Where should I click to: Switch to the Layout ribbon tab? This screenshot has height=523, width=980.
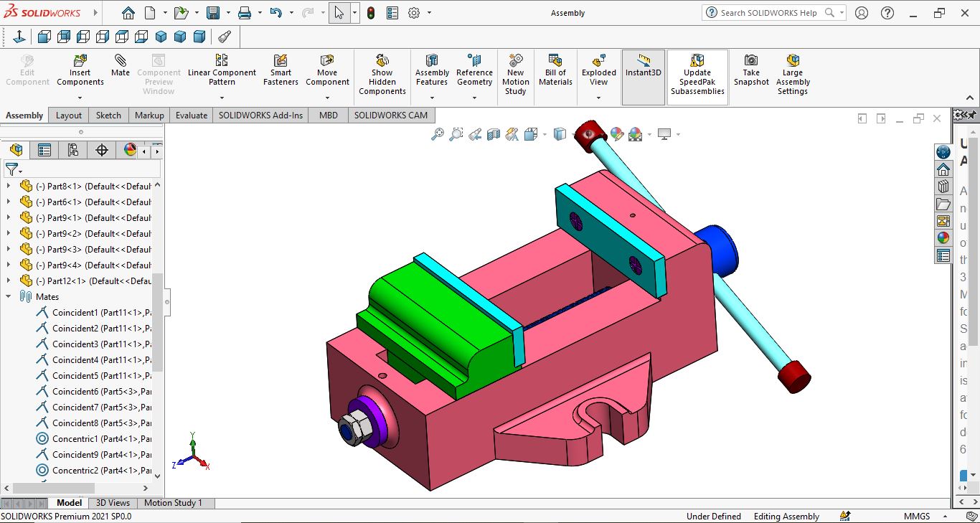tap(69, 115)
